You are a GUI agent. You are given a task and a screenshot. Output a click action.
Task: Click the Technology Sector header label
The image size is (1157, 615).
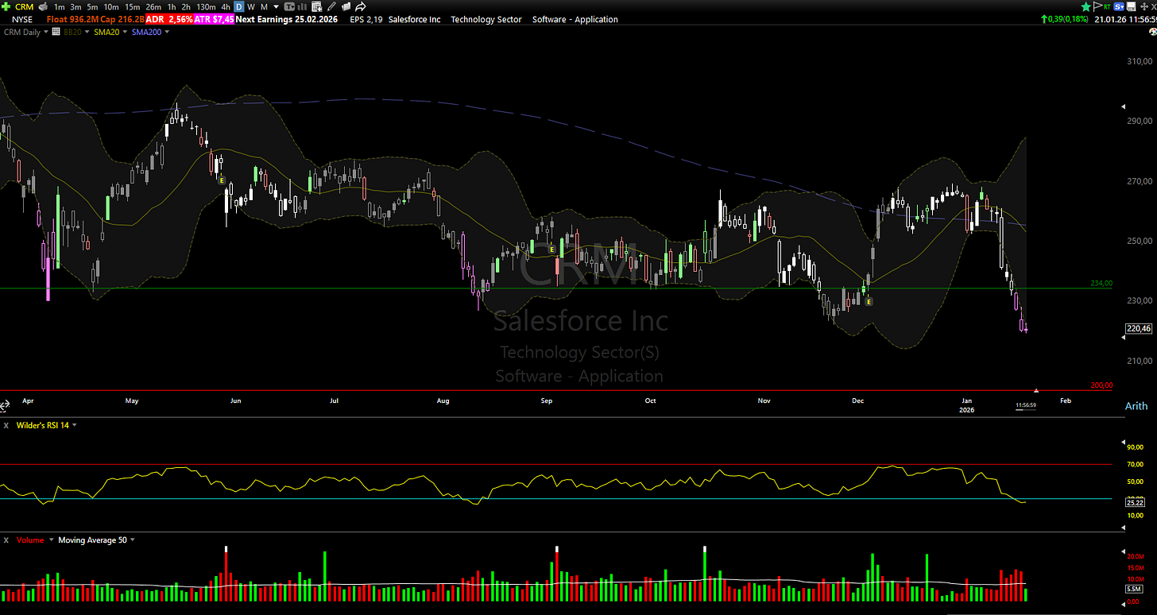(x=486, y=19)
